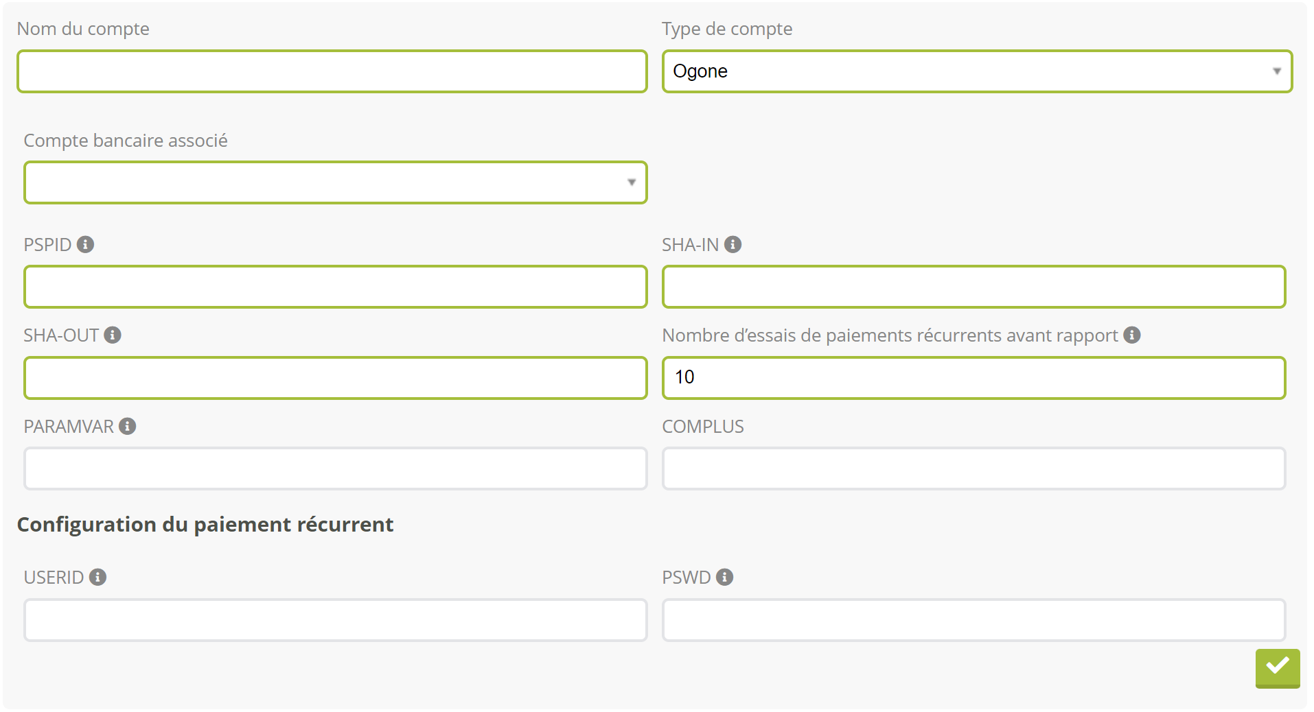
Task: Focus the PSPID text field
Action: [335, 287]
